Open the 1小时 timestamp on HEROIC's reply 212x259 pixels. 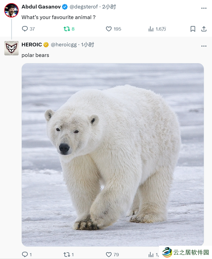pos(88,45)
